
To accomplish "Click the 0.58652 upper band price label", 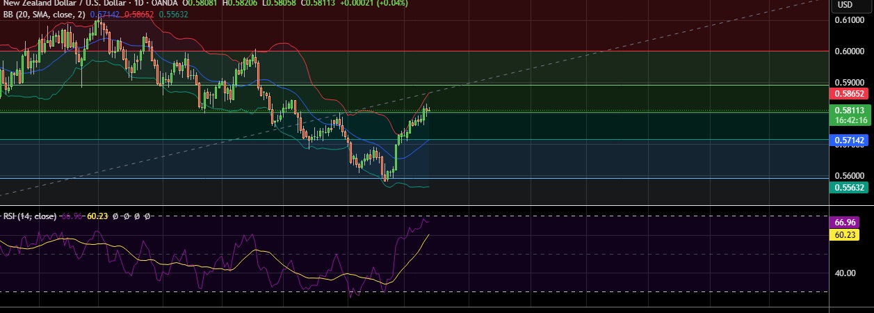I will pyautogui.click(x=850, y=93).
